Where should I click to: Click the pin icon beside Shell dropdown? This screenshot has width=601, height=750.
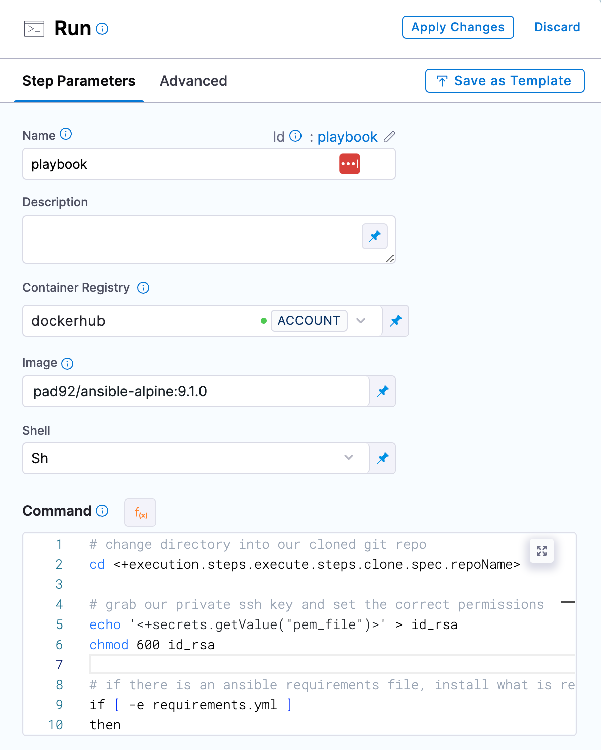[x=383, y=458]
